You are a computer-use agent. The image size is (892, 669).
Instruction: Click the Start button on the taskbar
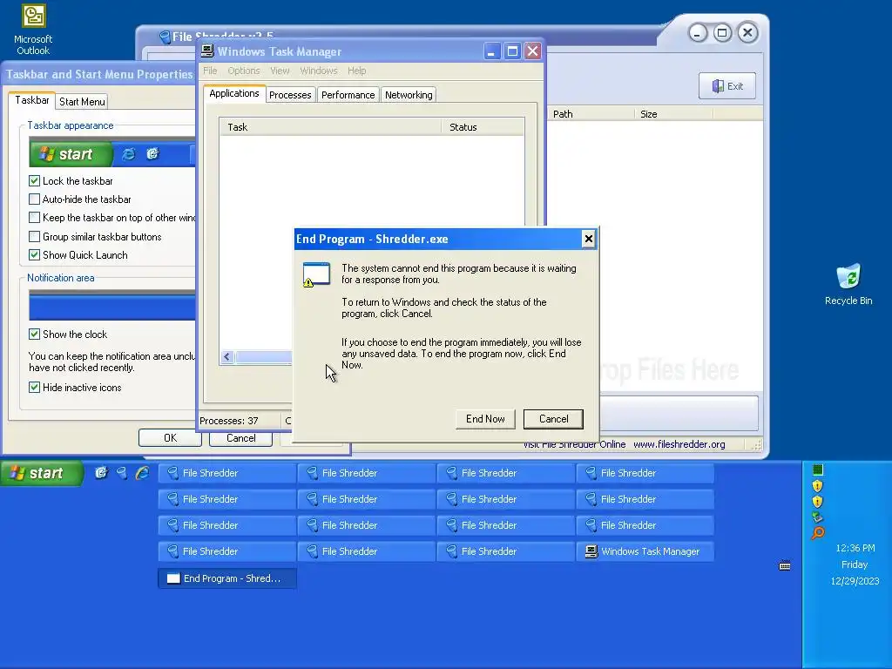tap(42, 473)
